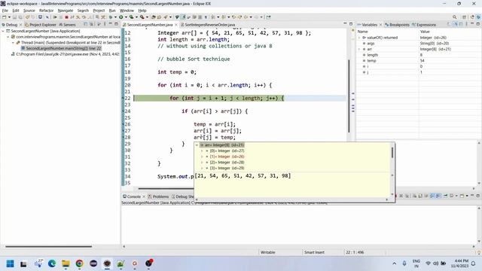This screenshot has width=482, height=271.
Task: Switch to SortIntegersReverseOrder.java tab
Action: 208,25
